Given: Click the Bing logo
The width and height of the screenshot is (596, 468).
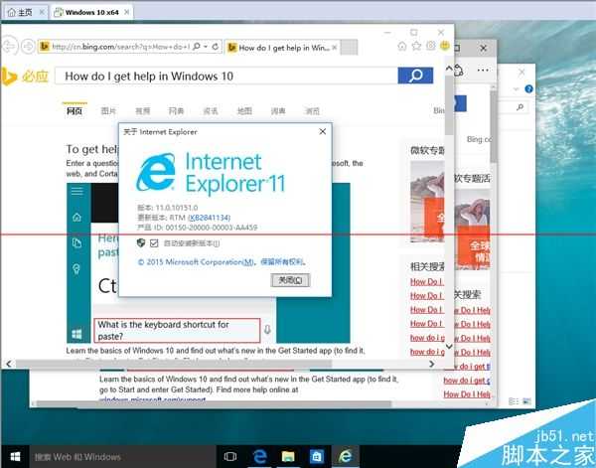Looking at the screenshot, I should 25,77.
